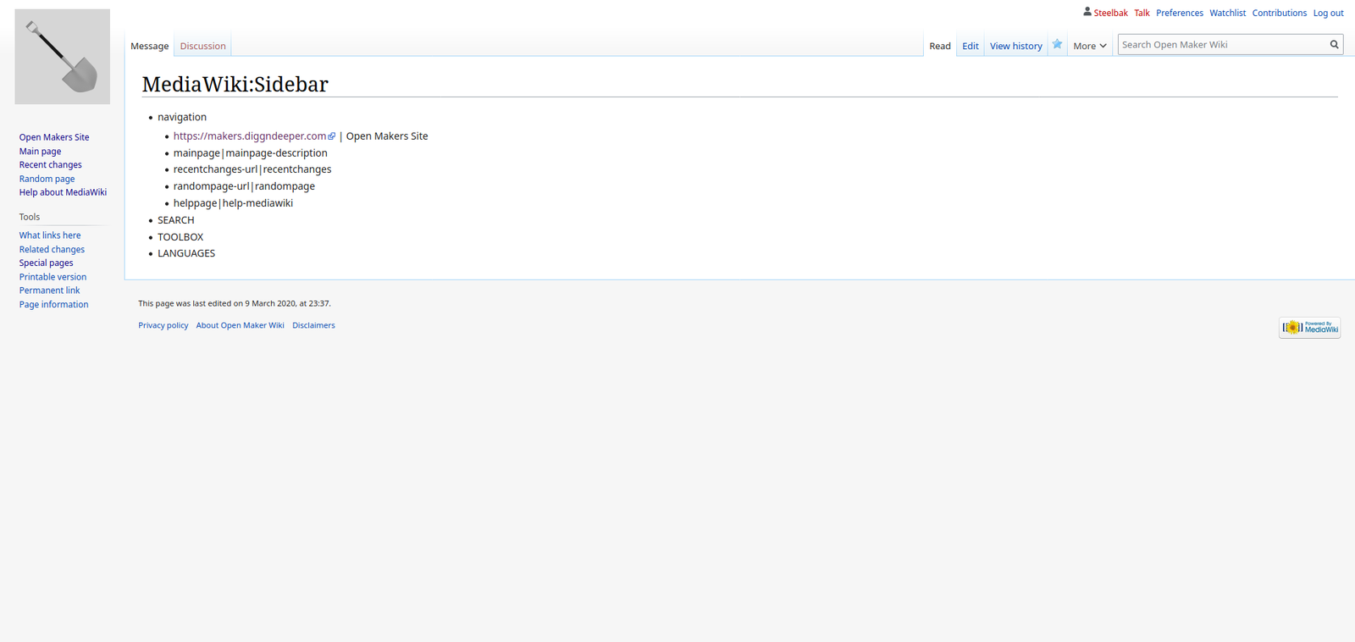1355x642 pixels.
Task: Click the user icon beside Steelbak
Action: (x=1087, y=12)
